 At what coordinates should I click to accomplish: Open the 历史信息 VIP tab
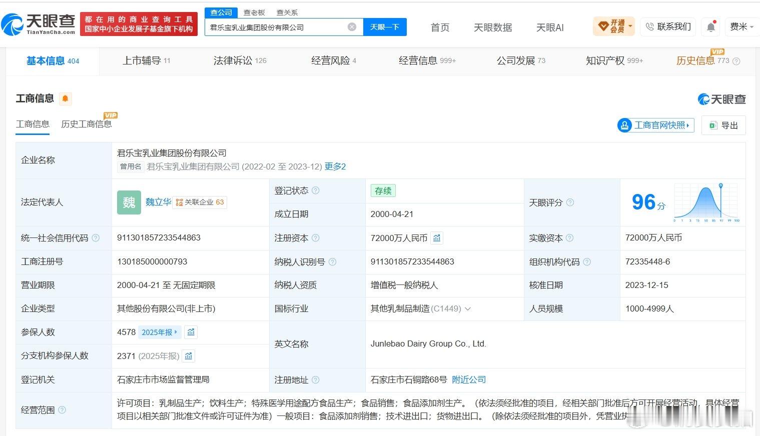703,60
